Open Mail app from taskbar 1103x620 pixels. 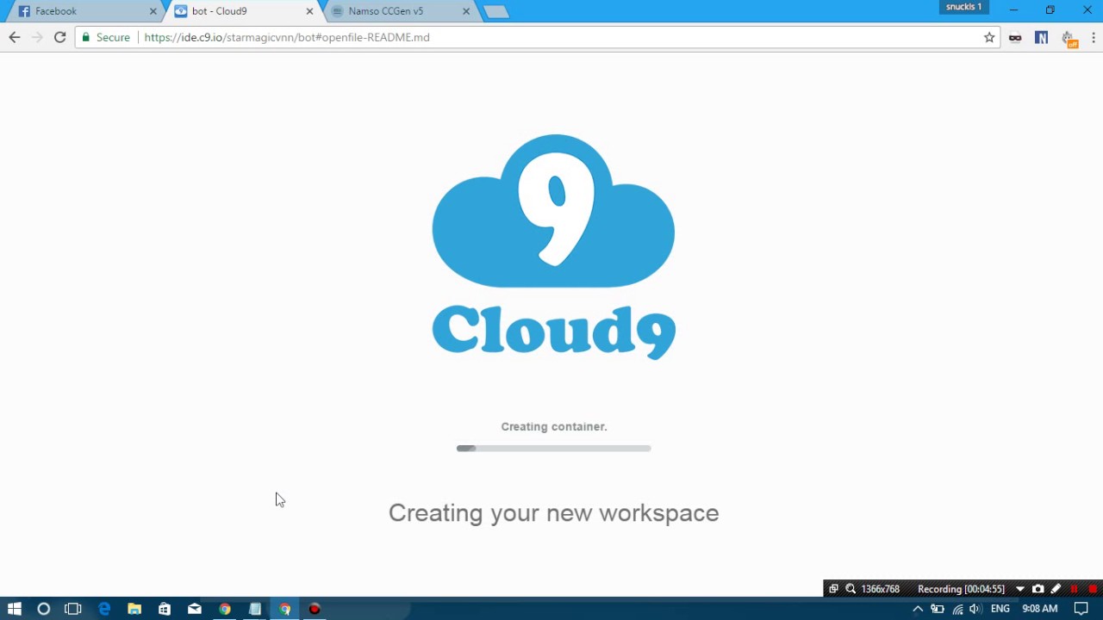tap(195, 609)
